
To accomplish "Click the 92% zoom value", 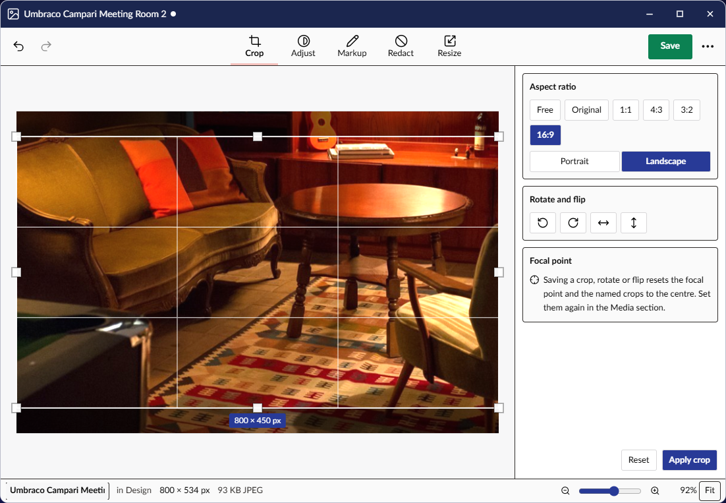I will (688, 490).
